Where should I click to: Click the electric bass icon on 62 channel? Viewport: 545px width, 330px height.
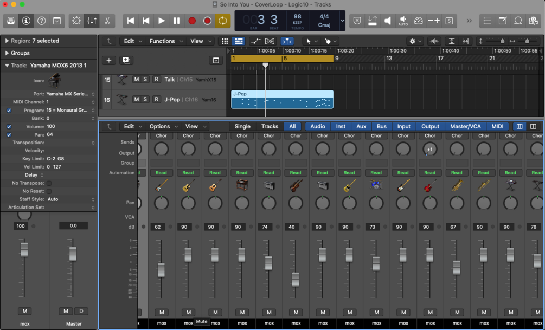161,185
